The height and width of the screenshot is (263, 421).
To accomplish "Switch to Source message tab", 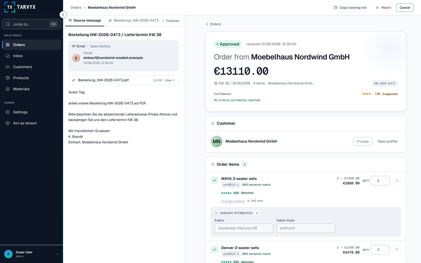I will 85,20.
